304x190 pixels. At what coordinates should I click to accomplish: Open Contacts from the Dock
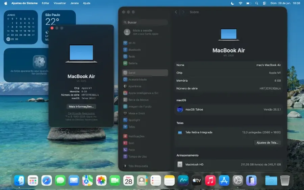click(x=142, y=180)
